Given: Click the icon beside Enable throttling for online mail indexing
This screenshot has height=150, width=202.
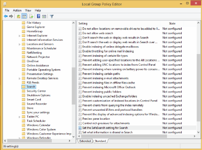Looking at the screenshot, I should (x=80, y=51).
